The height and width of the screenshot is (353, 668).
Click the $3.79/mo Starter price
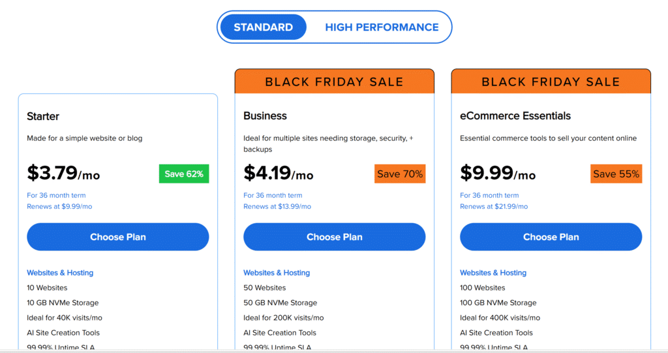point(63,173)
